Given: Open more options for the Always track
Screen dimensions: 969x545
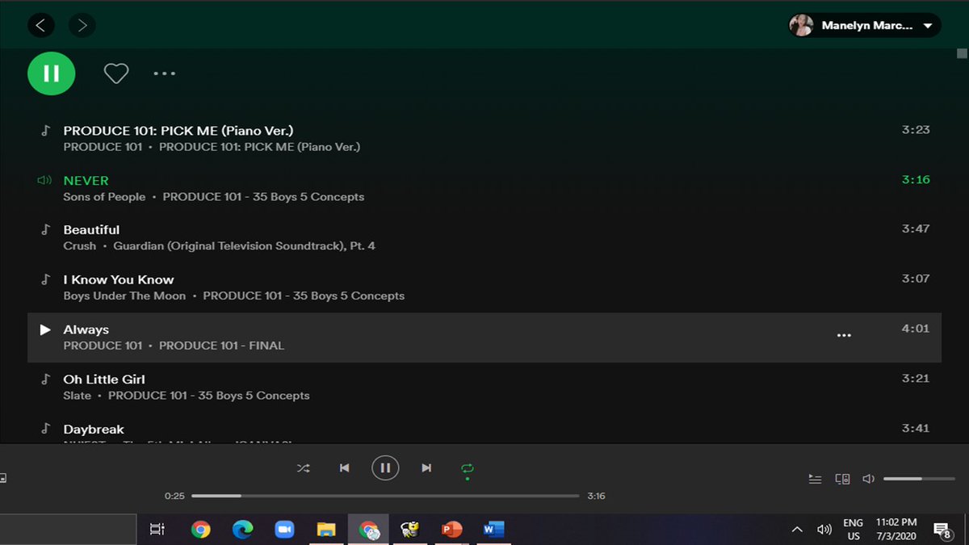Looking at the screenshot, I should [844, 336].
